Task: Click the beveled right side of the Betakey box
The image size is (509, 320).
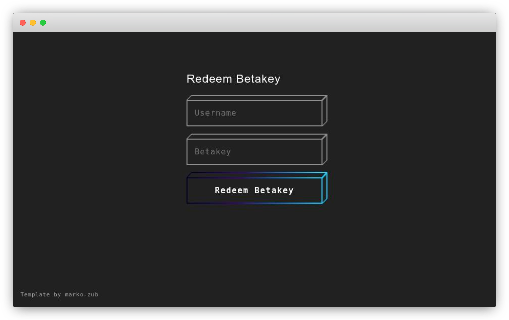Action: coord(325,149)
